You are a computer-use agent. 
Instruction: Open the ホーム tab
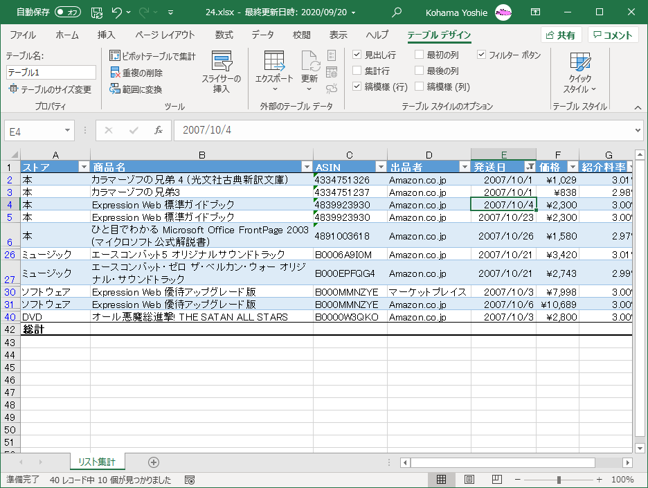pos(67,35)
